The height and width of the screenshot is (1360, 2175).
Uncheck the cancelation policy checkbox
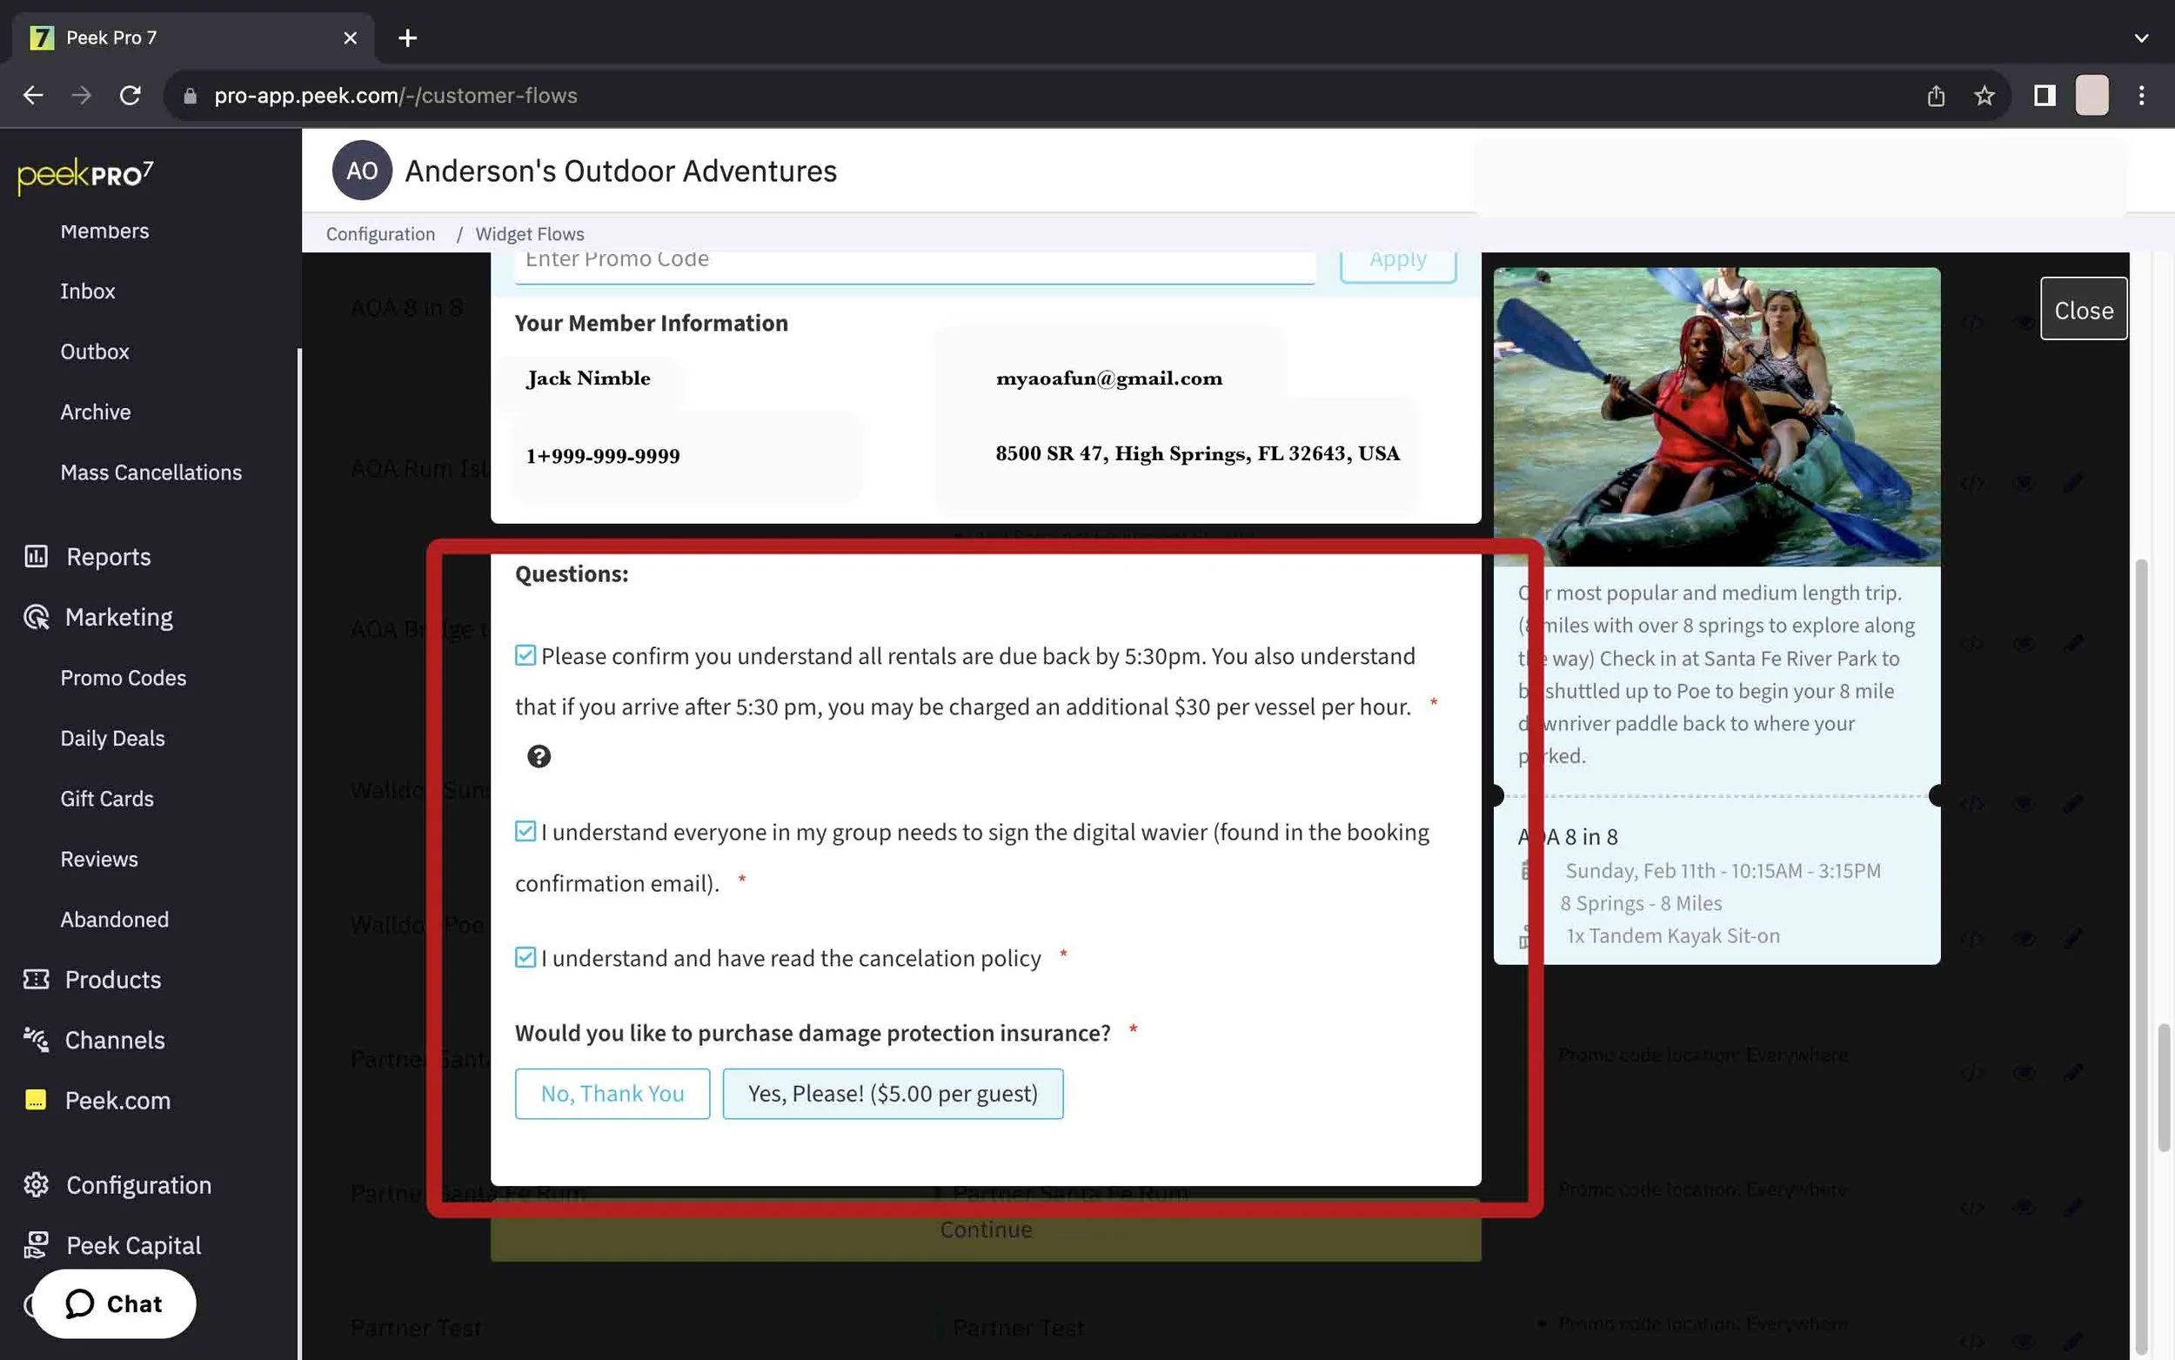tap(525, 957)
